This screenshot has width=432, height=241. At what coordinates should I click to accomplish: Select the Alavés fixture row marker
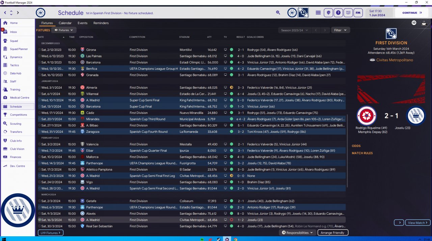coord(39,214)
